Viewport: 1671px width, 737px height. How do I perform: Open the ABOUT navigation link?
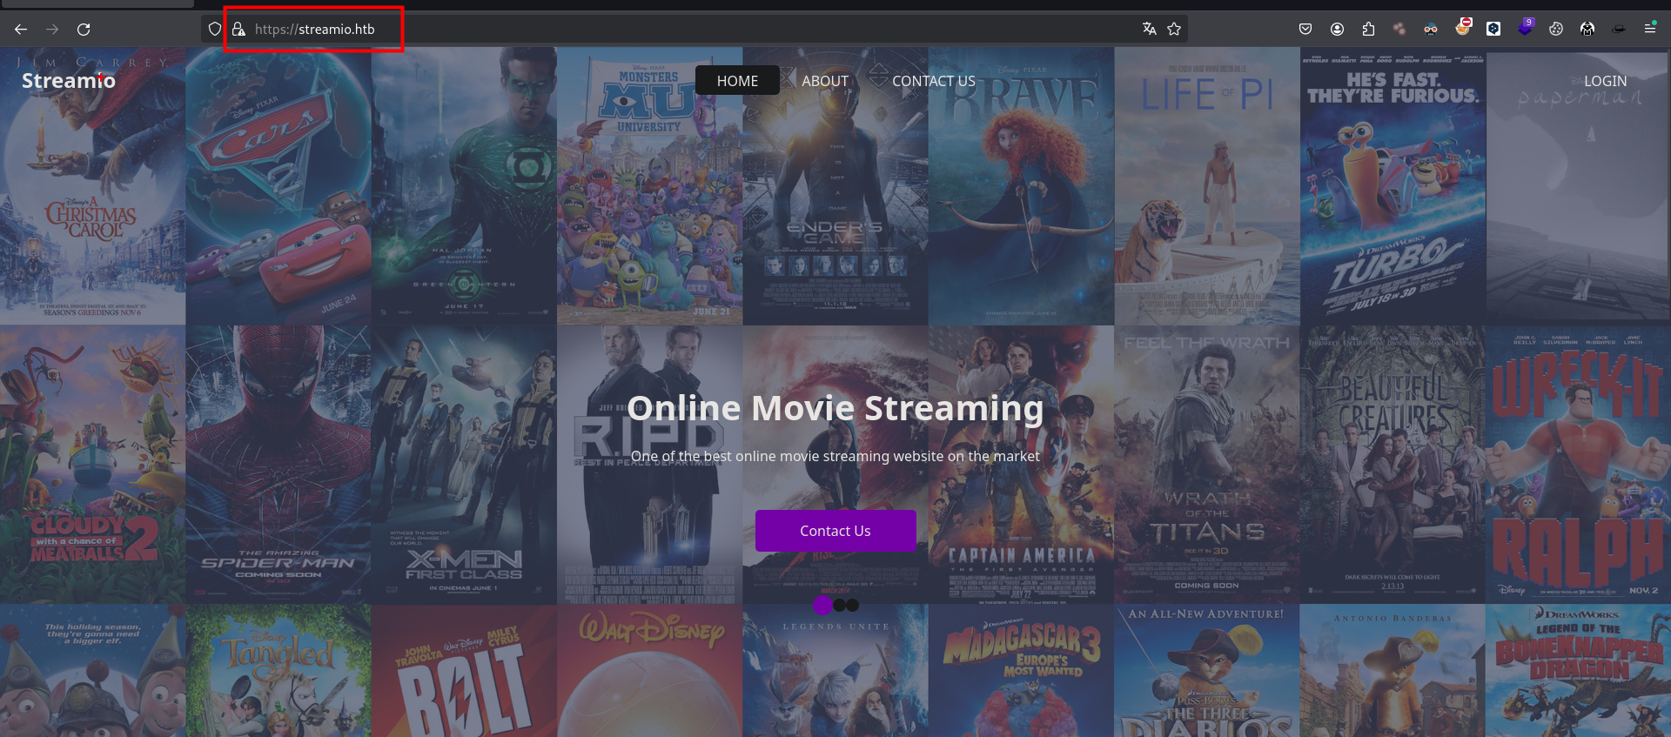pyautogui.click(x=825, y=81)
